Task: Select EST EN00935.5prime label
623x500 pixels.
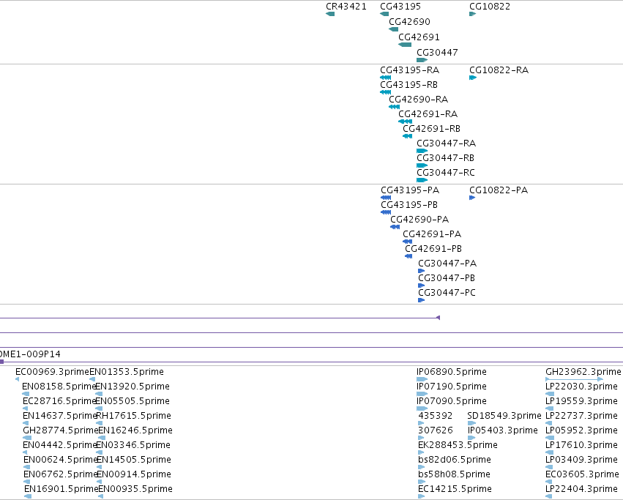Action: tap(135, 489)
